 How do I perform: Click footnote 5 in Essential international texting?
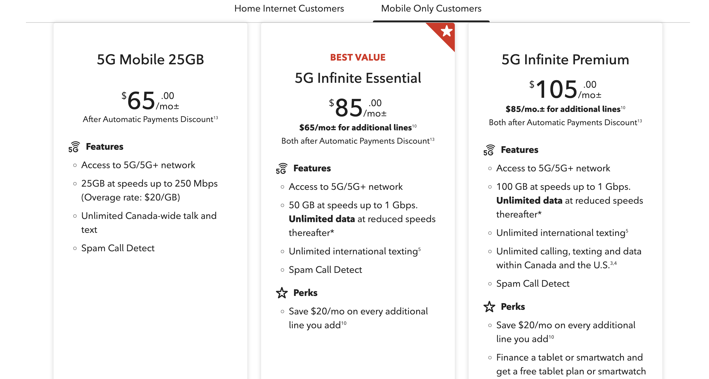coord(419,249)
